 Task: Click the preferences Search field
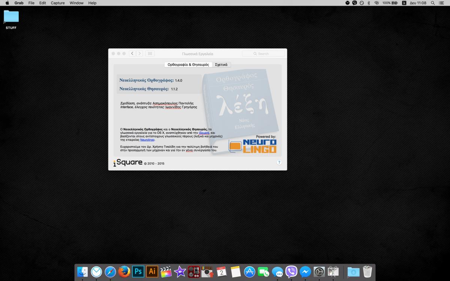coord(263,54)
